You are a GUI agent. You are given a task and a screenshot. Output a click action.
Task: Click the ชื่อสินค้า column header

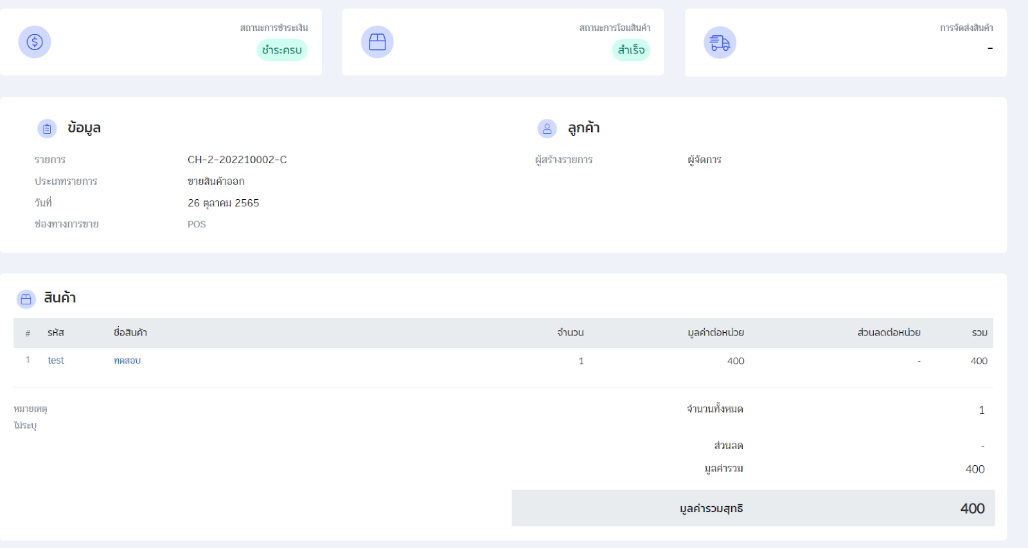pos(130,333)
